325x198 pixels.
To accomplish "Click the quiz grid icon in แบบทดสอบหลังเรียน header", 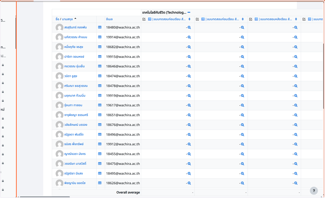I will [x=256, y=19].
